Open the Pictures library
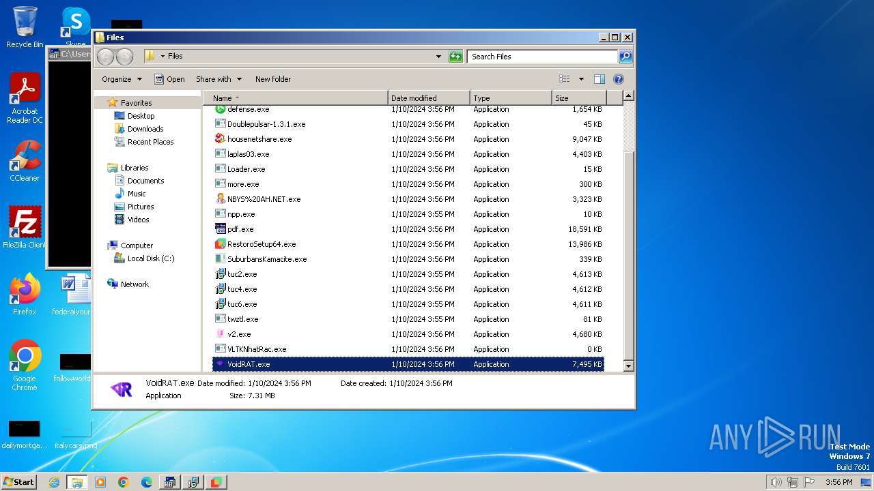 tap(140, 207)
